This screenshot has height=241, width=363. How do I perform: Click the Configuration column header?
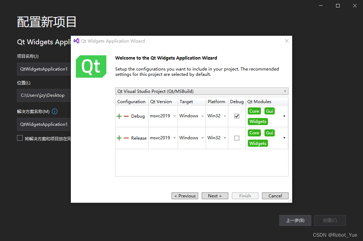[132, 102]
